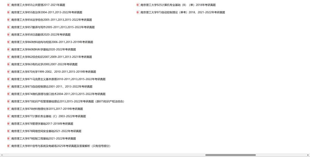310x157 pixels.
Task: Select file 南京理工大学878管理学基础2017-2018年考研真题
Action: click(42, 124)
